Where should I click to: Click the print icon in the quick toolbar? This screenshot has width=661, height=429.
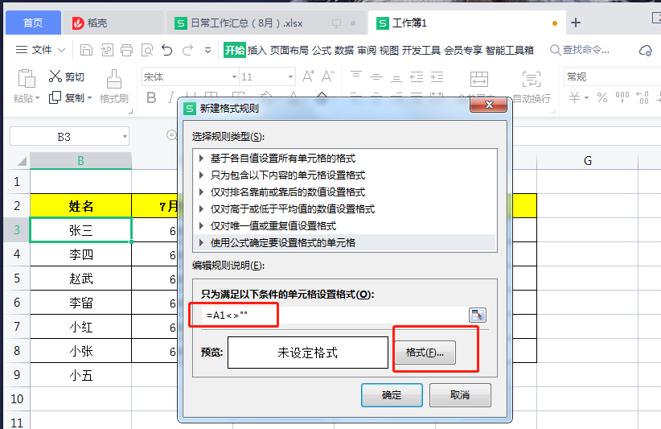(126, 50)
